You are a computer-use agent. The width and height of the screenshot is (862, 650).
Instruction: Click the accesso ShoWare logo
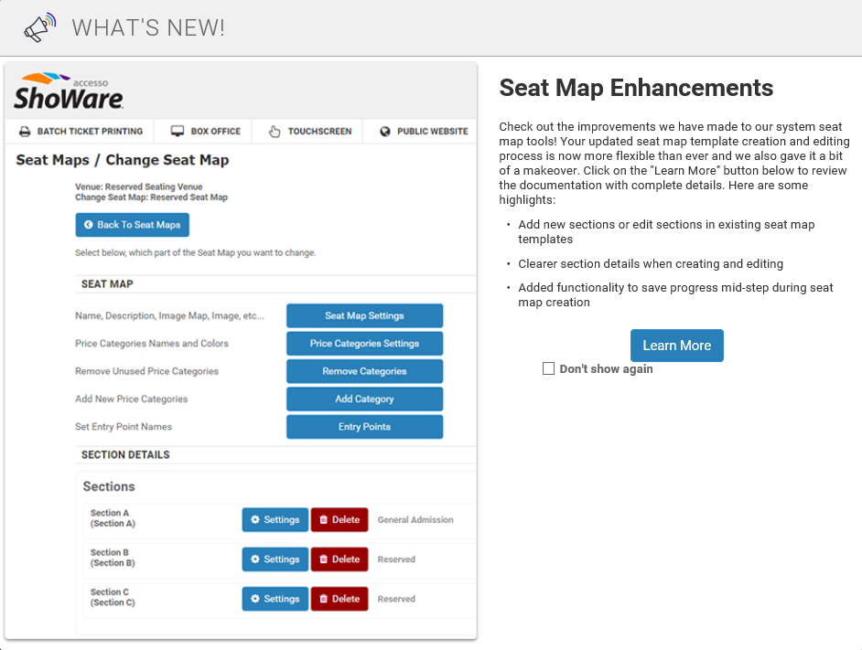point(69,91)
